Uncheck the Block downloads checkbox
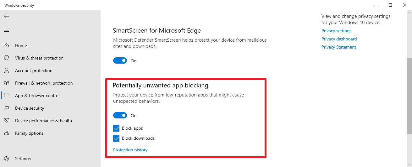Viewport: 412px width, 167px height. [x=116, y=138]
